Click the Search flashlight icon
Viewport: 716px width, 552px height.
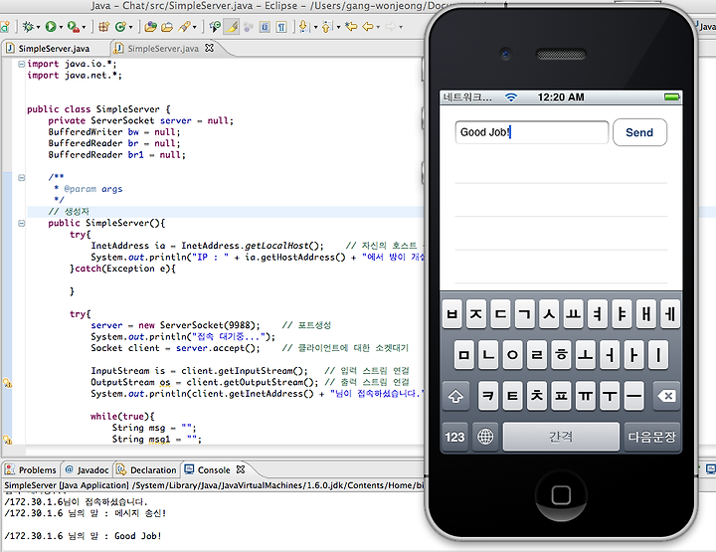185,27
